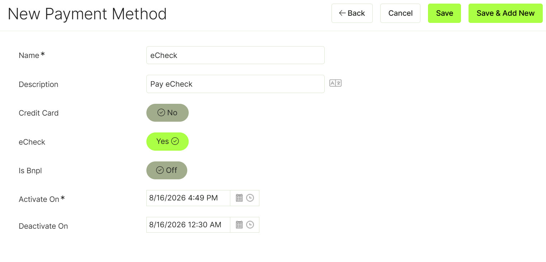Click the New Payment Method heading
The width and height of the screenshot is (546, 262).
pyautogui.click(x=87, y=14)
